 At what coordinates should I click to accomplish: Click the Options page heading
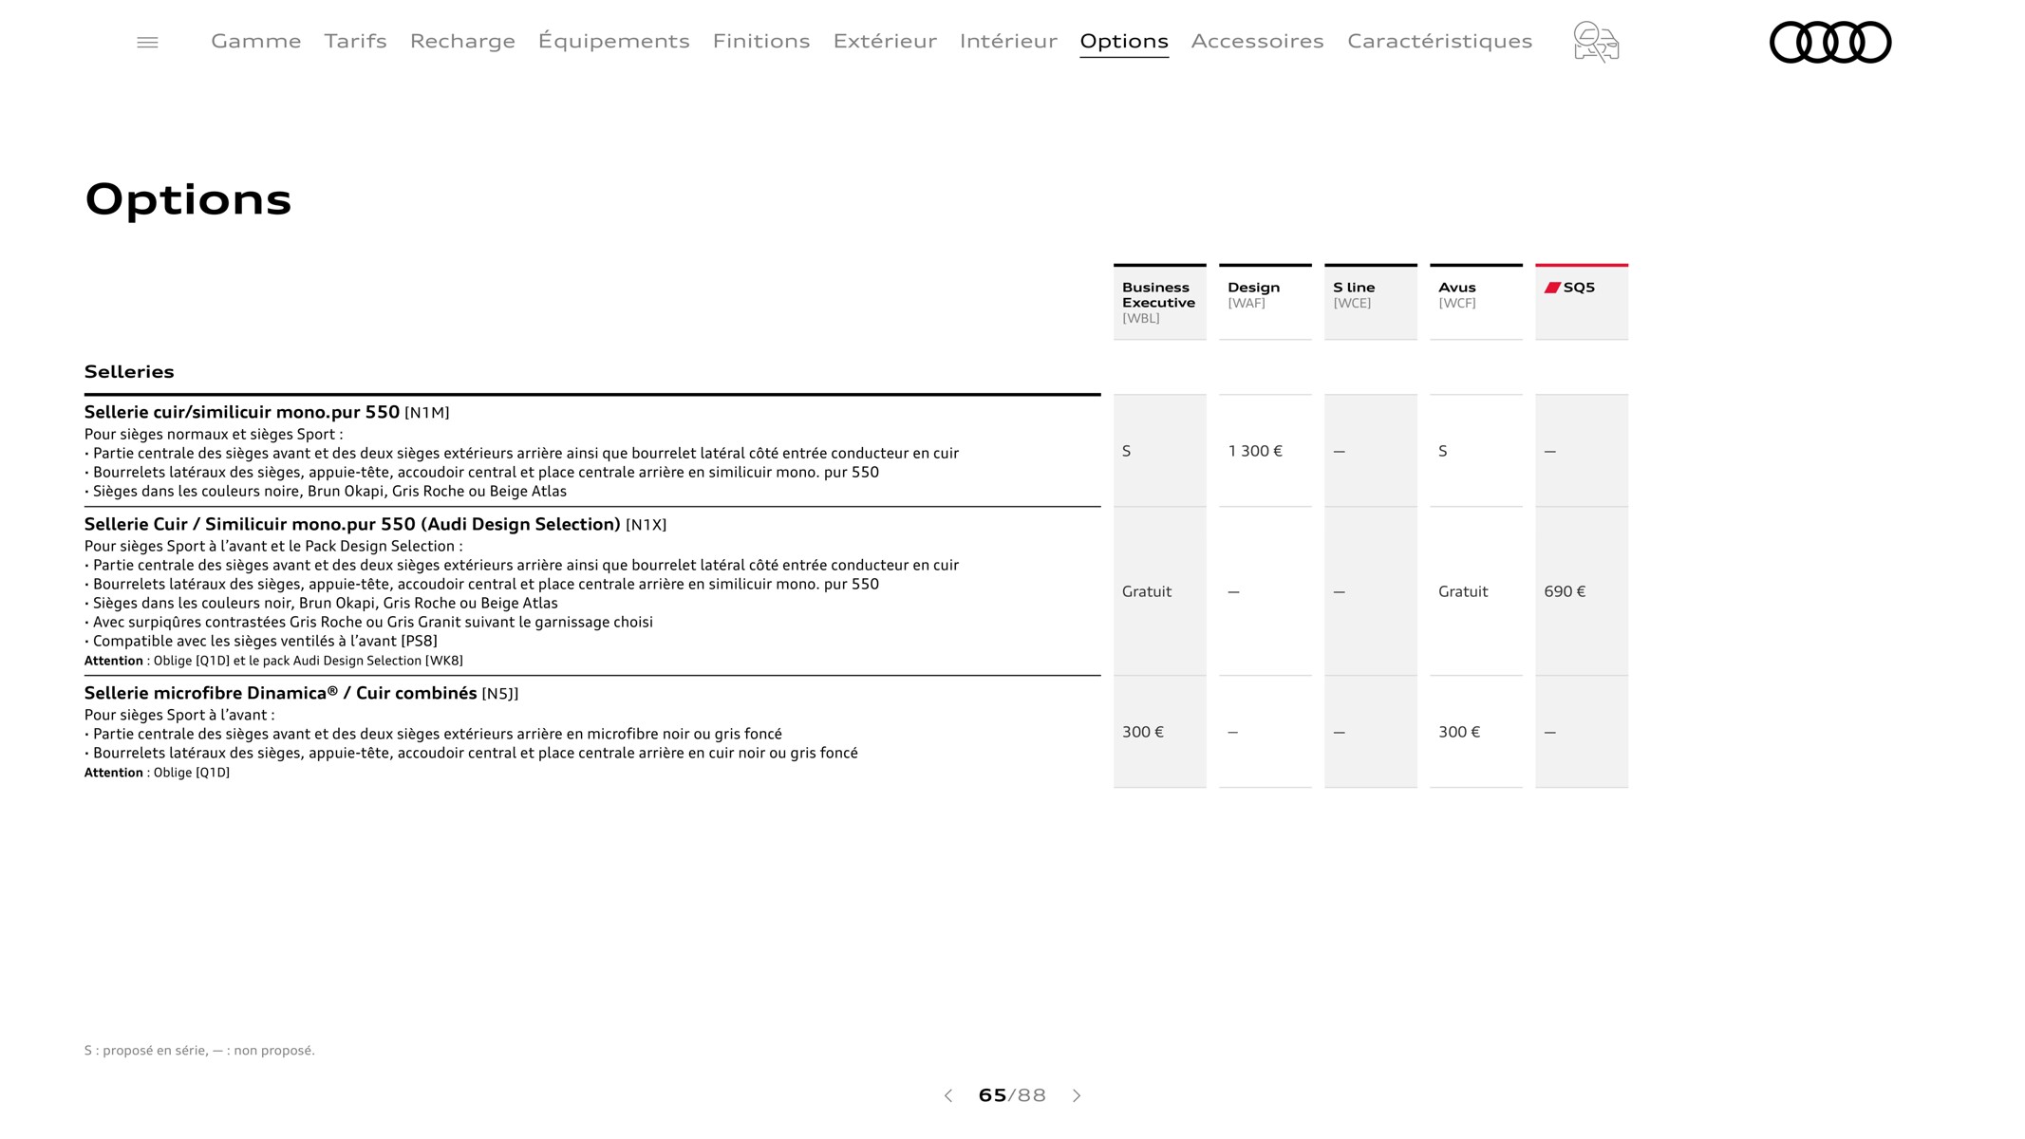(188, 200)
